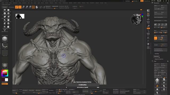Pick a color in the color picker
Screen dimensions: 170x95
click(x=5, y=73)
